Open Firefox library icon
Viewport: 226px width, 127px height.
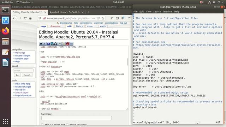click(112, 18)
